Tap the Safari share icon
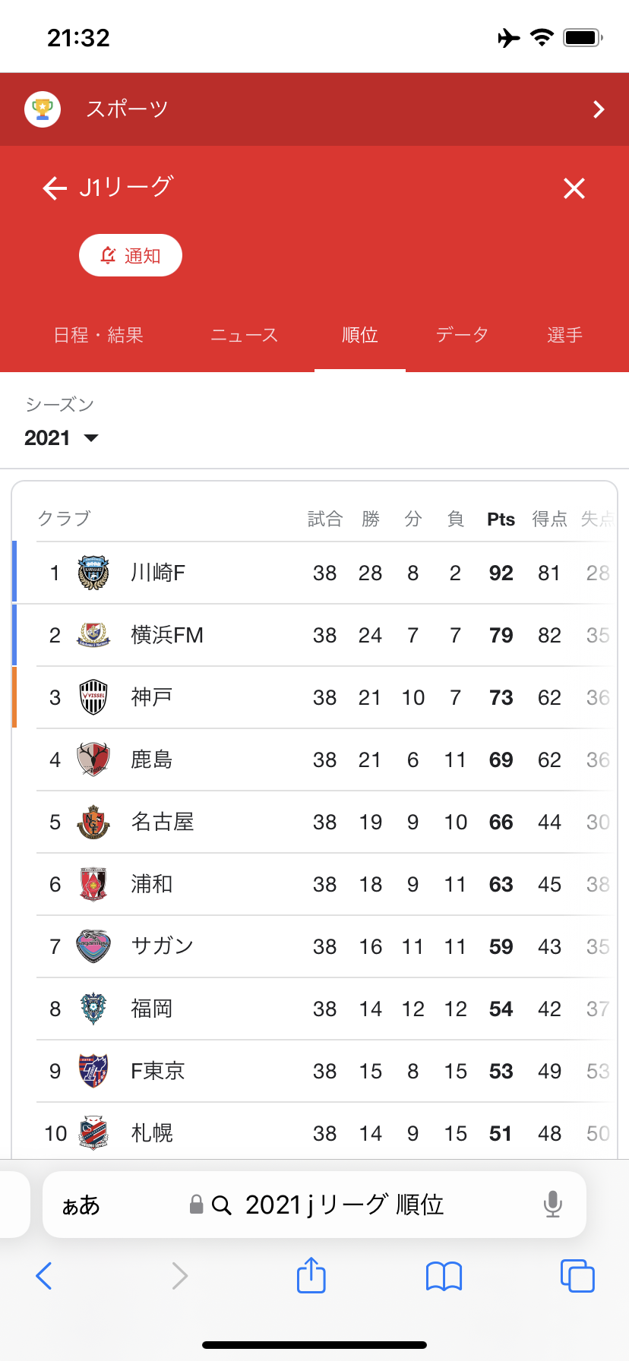Screen dimensions: 629x1361 311,1275
